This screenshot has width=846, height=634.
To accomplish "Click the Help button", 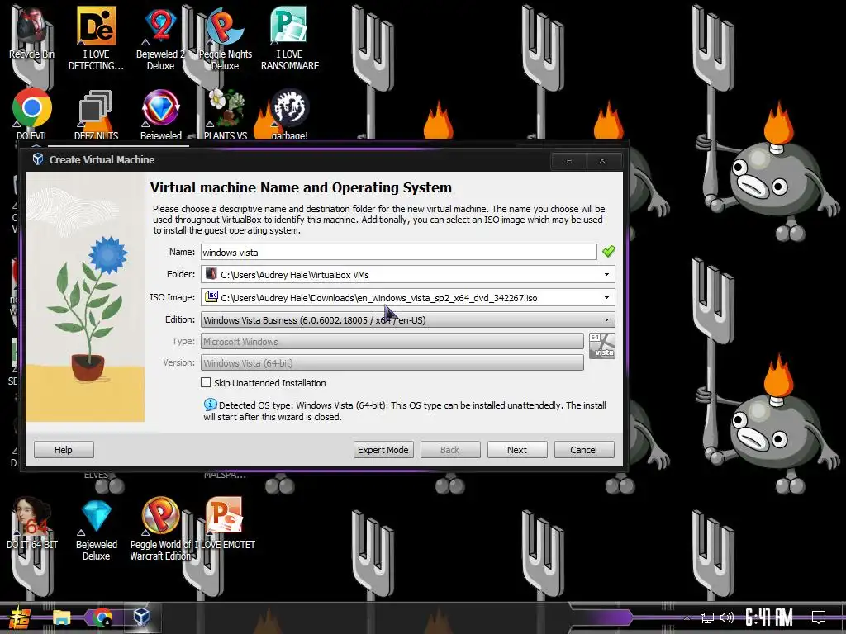I will coord(64,450).
